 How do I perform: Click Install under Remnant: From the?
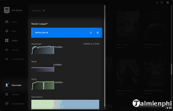[121, 93]
